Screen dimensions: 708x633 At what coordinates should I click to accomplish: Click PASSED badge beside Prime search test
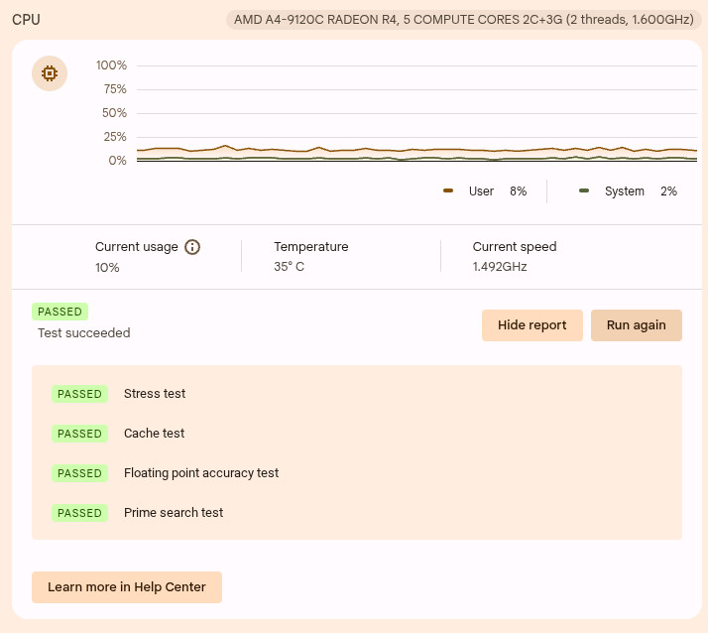point(79,513)
